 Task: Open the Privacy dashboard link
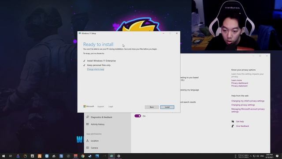click(x=240, y=83)
